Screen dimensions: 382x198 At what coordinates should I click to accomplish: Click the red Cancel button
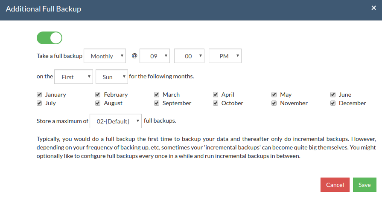click(335, 185)
